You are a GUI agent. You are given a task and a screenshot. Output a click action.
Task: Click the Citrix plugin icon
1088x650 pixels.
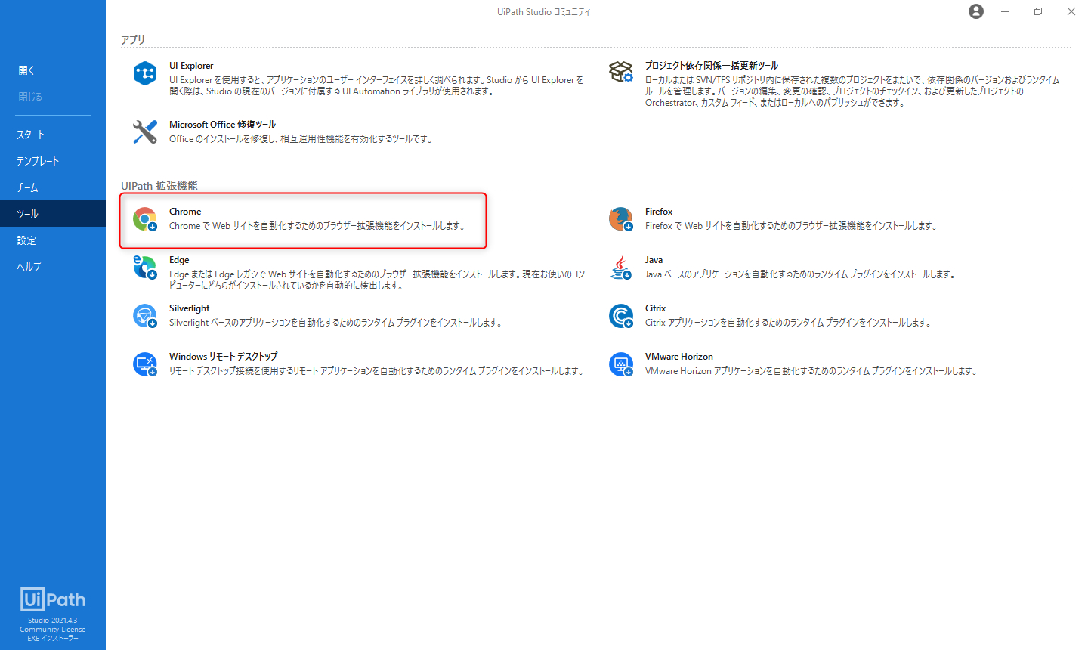click(x=620, y=316)
